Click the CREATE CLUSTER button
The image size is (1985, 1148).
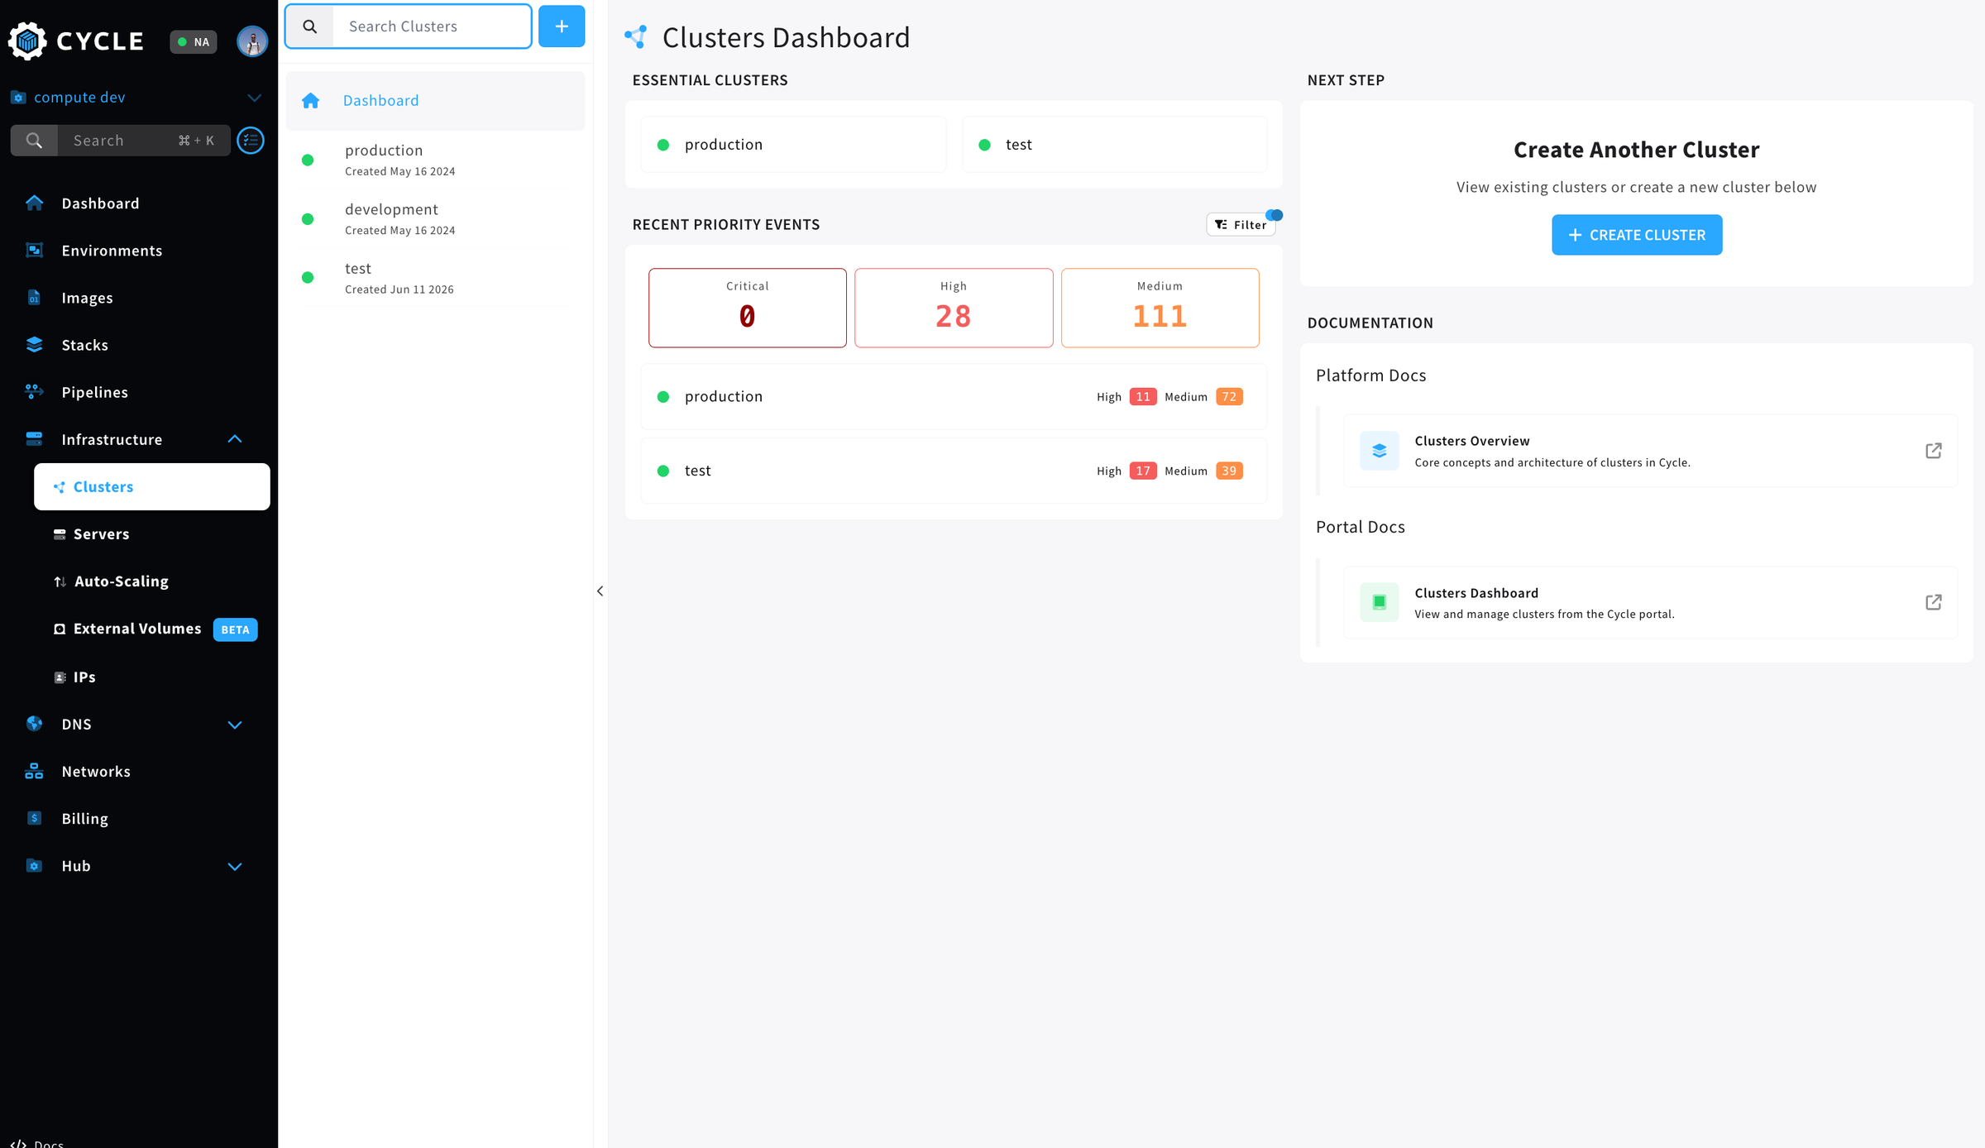coord(1637,235)
